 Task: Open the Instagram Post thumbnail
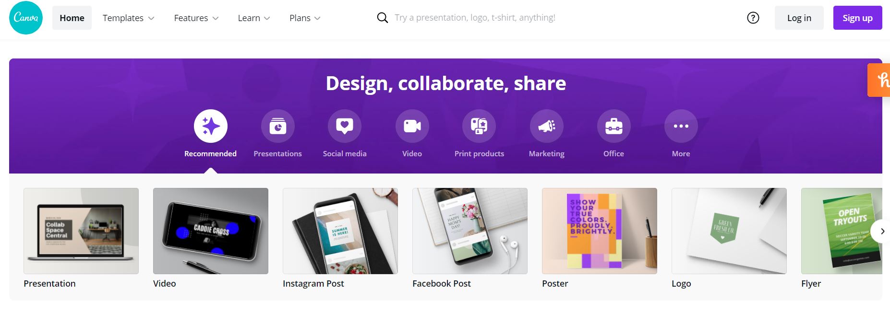[340, 231]
